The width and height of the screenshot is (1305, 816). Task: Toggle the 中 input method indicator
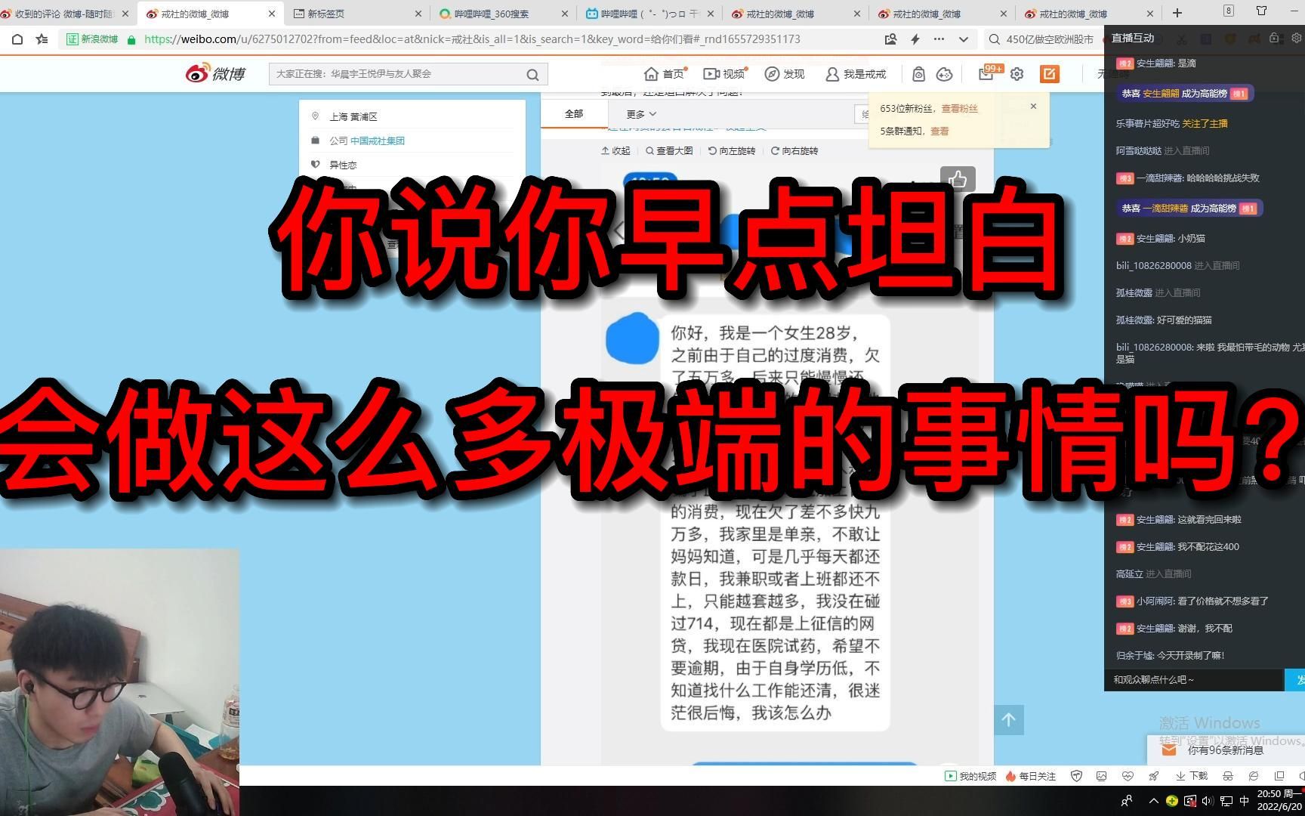[x=1245, y=801]
